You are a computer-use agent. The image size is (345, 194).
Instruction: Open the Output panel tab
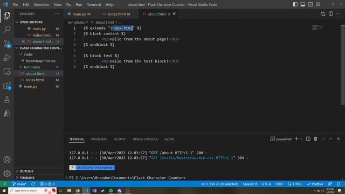120,139
